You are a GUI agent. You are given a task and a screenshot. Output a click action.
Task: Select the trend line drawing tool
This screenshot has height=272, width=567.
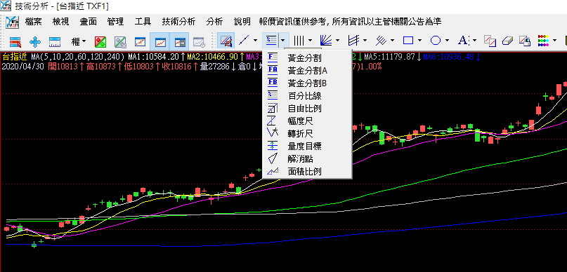tap(245, 41)
